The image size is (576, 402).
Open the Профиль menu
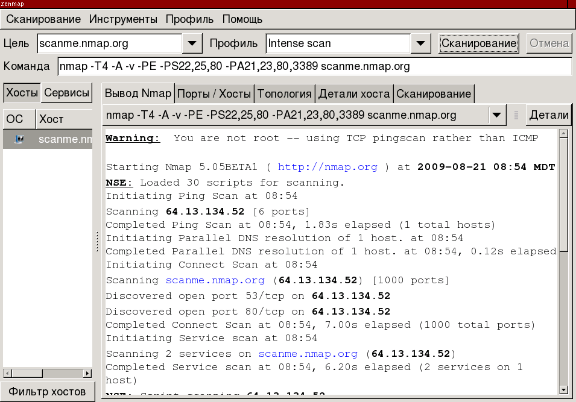(189, 19)
